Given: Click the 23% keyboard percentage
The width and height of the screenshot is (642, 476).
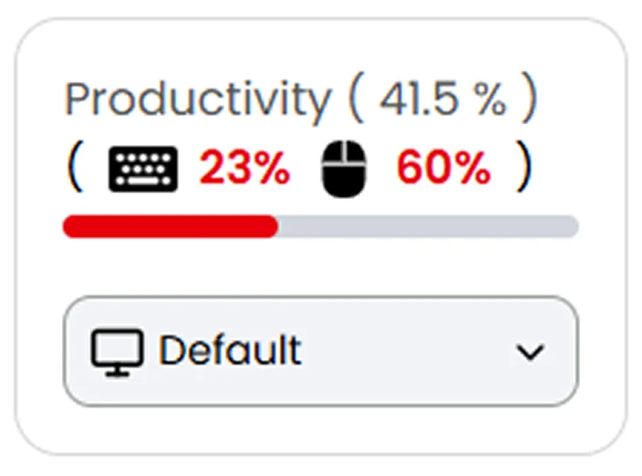Looking at the screenshot, I should coord(244,169).
